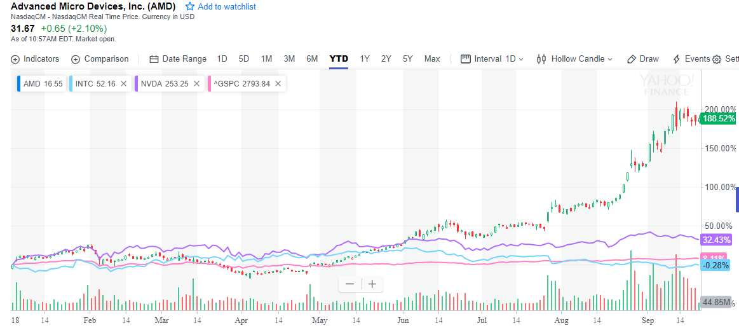Click the Jul label on time axis
This screenshot has width=739, height=330.
482,319
